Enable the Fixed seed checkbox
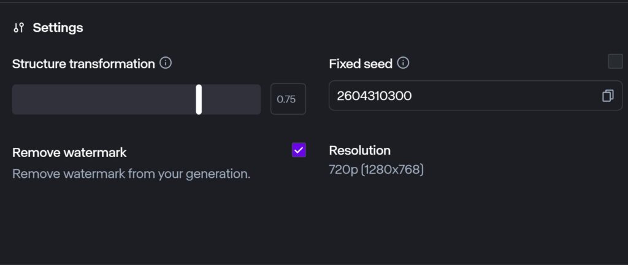Viewport: 628px width, 265px height. [x=615, y=61]
